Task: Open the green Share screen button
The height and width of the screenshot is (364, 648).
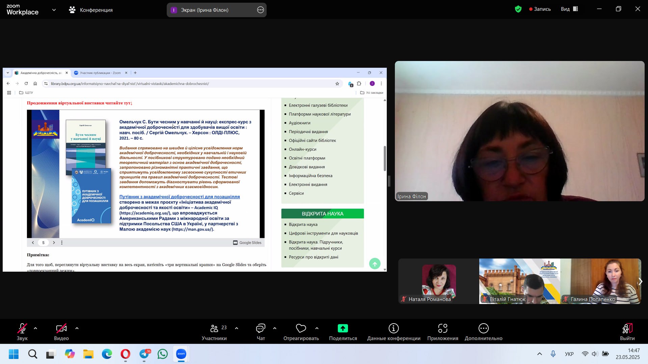Action: pos(343,328)
